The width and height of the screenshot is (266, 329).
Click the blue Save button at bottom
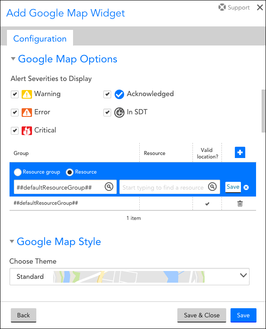(244, 315)
